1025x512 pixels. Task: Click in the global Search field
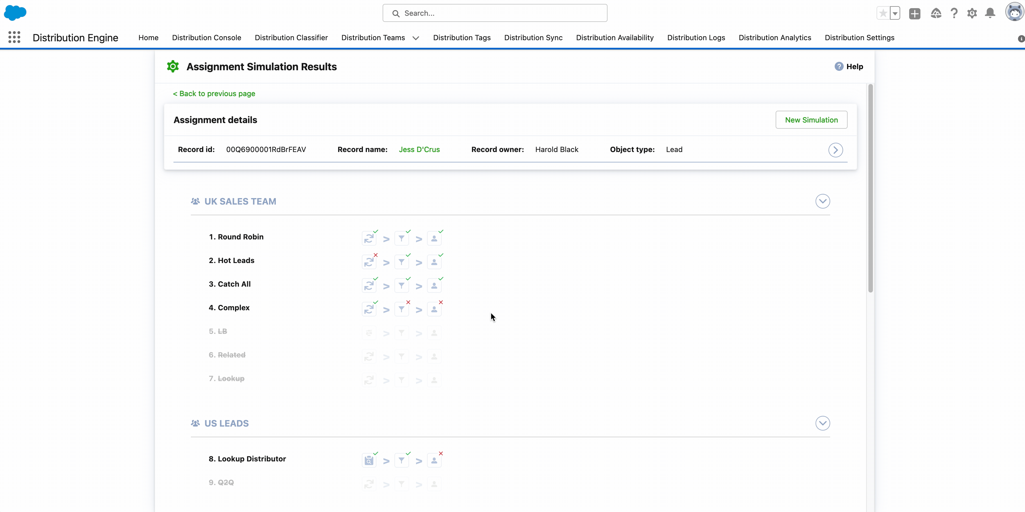(495, 13)
